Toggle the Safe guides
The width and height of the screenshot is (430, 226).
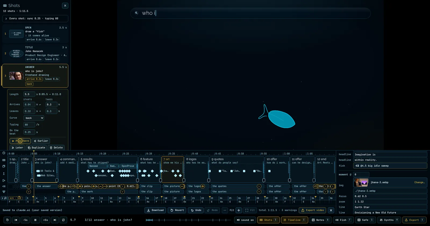[x=365, y=220]
